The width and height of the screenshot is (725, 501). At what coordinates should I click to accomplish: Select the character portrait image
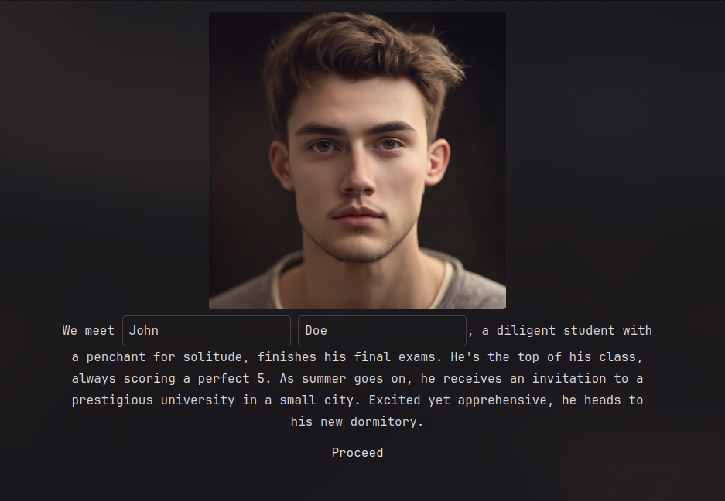(357, 160)
